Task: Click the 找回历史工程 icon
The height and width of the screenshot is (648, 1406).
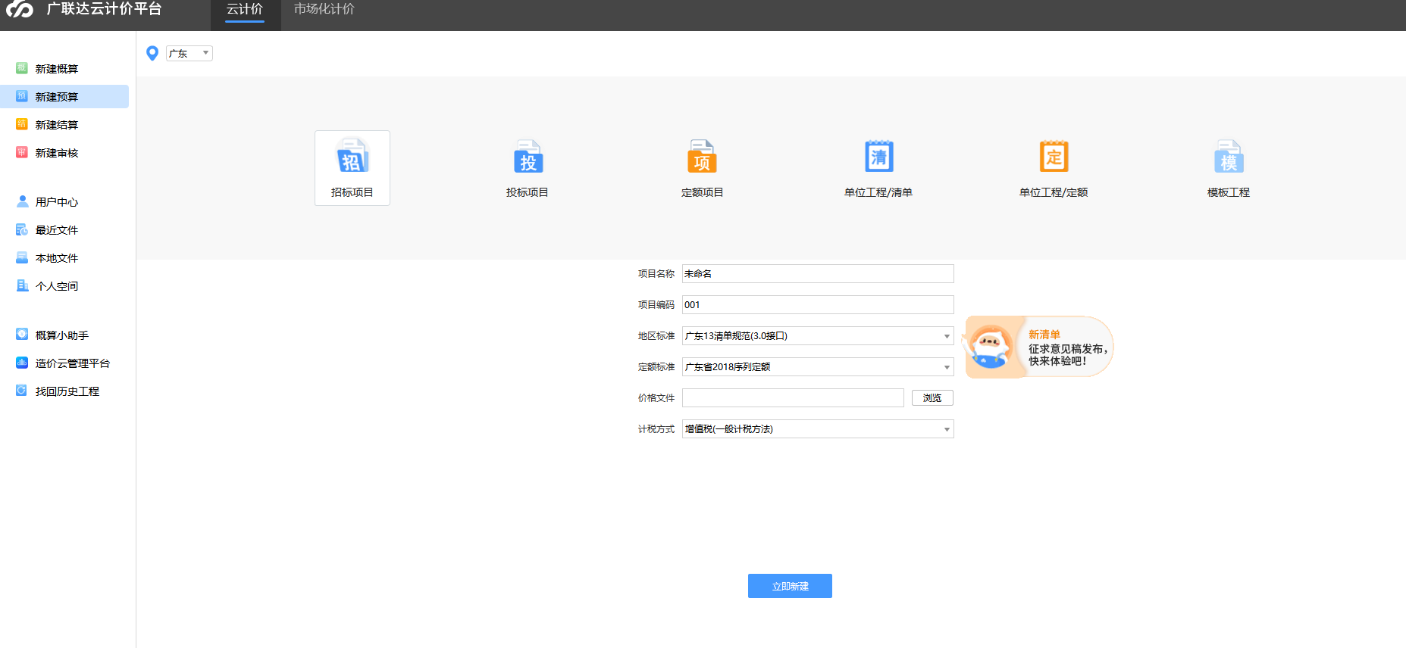Action: click(x=22, y=391)
